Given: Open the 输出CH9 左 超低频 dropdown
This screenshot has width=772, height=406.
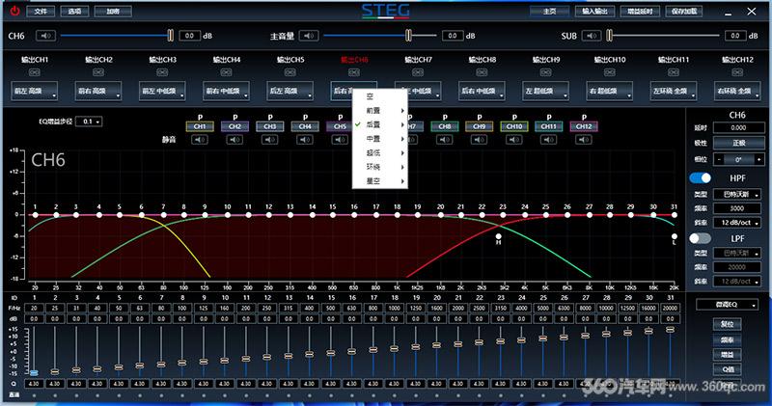Looking at the screenshot, I should point(545,91).
